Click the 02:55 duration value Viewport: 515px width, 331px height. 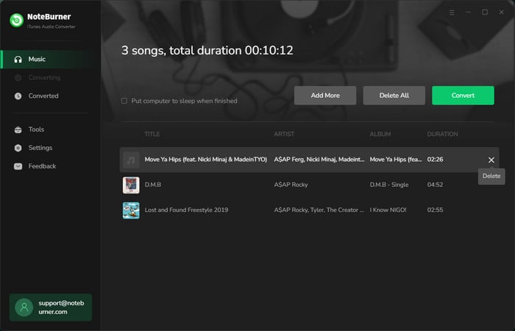click(436, 210)
